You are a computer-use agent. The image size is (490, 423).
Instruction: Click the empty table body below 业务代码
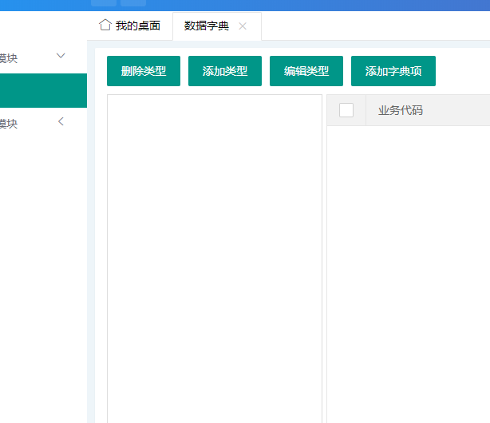[x=407, y=271]
